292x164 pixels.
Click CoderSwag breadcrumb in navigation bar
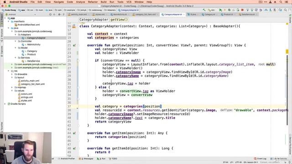click(x=9, y=10)
